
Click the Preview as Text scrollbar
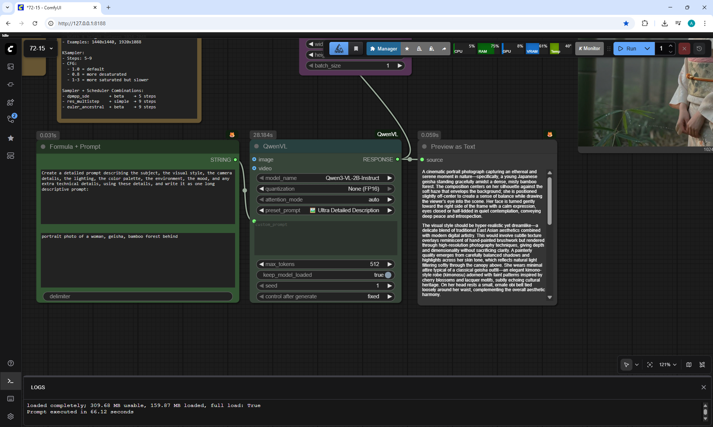[550, 200]
